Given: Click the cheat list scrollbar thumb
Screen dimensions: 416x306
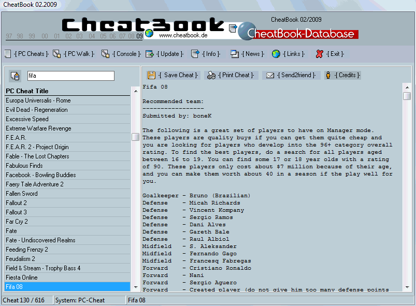Looking at the screenshot, I should [x=136, y=137].
